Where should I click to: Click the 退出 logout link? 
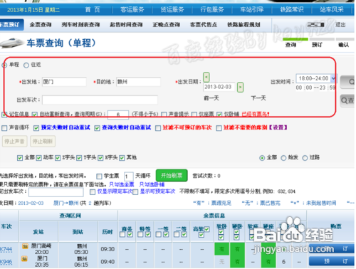tap(340, 25)
